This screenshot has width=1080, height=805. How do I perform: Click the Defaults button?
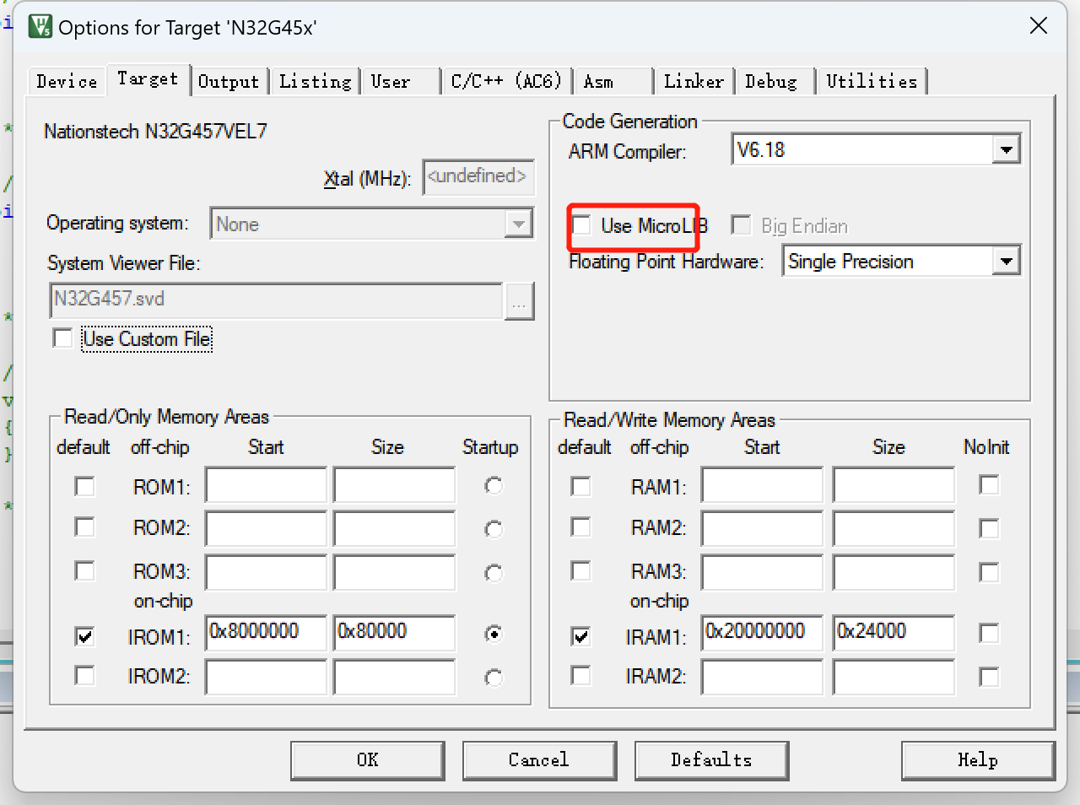pos(711,760)
